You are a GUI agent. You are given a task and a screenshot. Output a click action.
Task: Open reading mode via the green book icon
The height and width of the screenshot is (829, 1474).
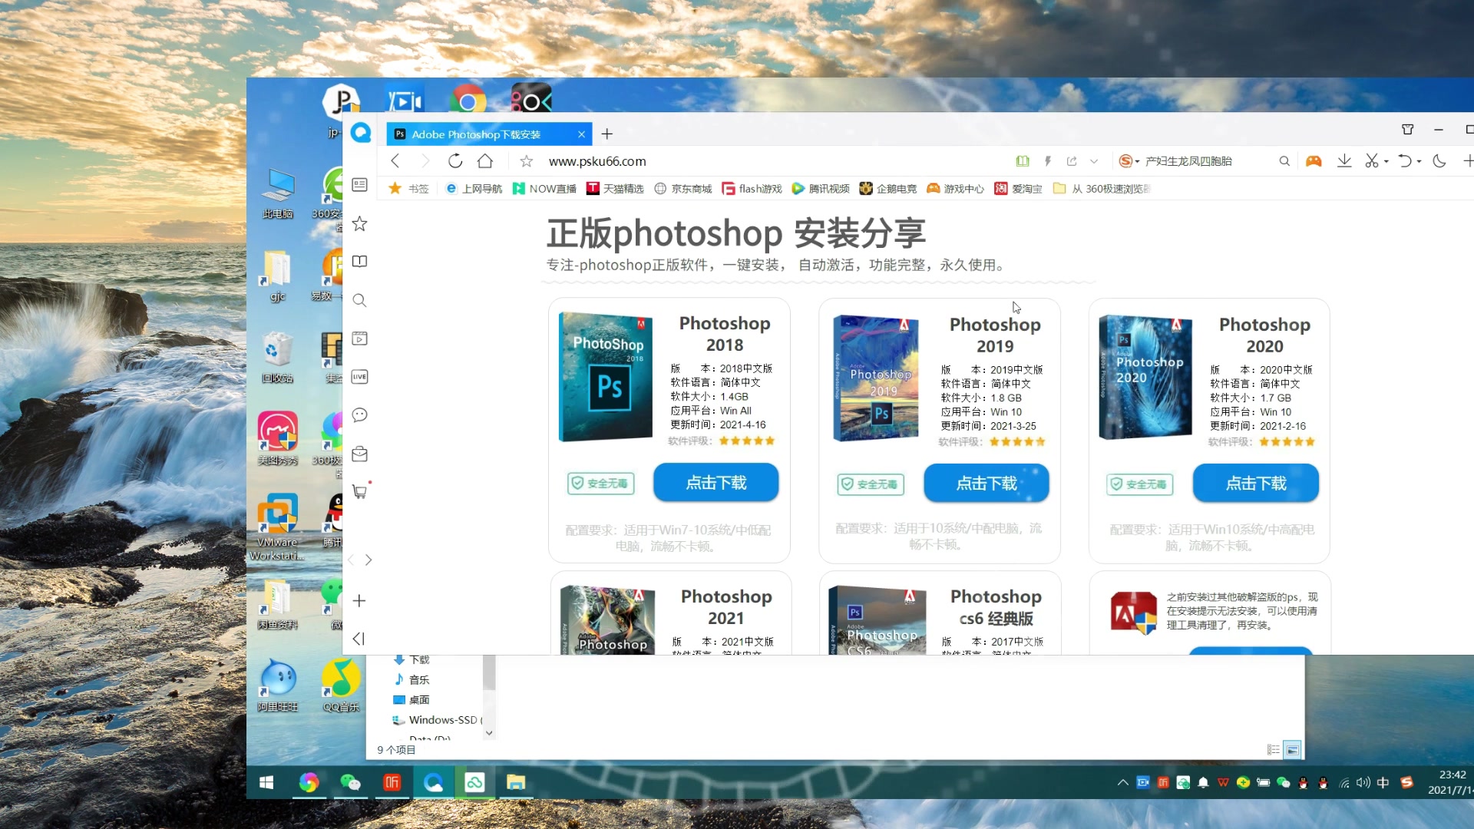click(1023, 161)
